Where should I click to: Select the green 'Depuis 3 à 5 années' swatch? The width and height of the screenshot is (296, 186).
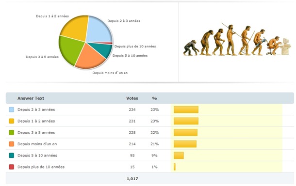click(x=12, y=133)
